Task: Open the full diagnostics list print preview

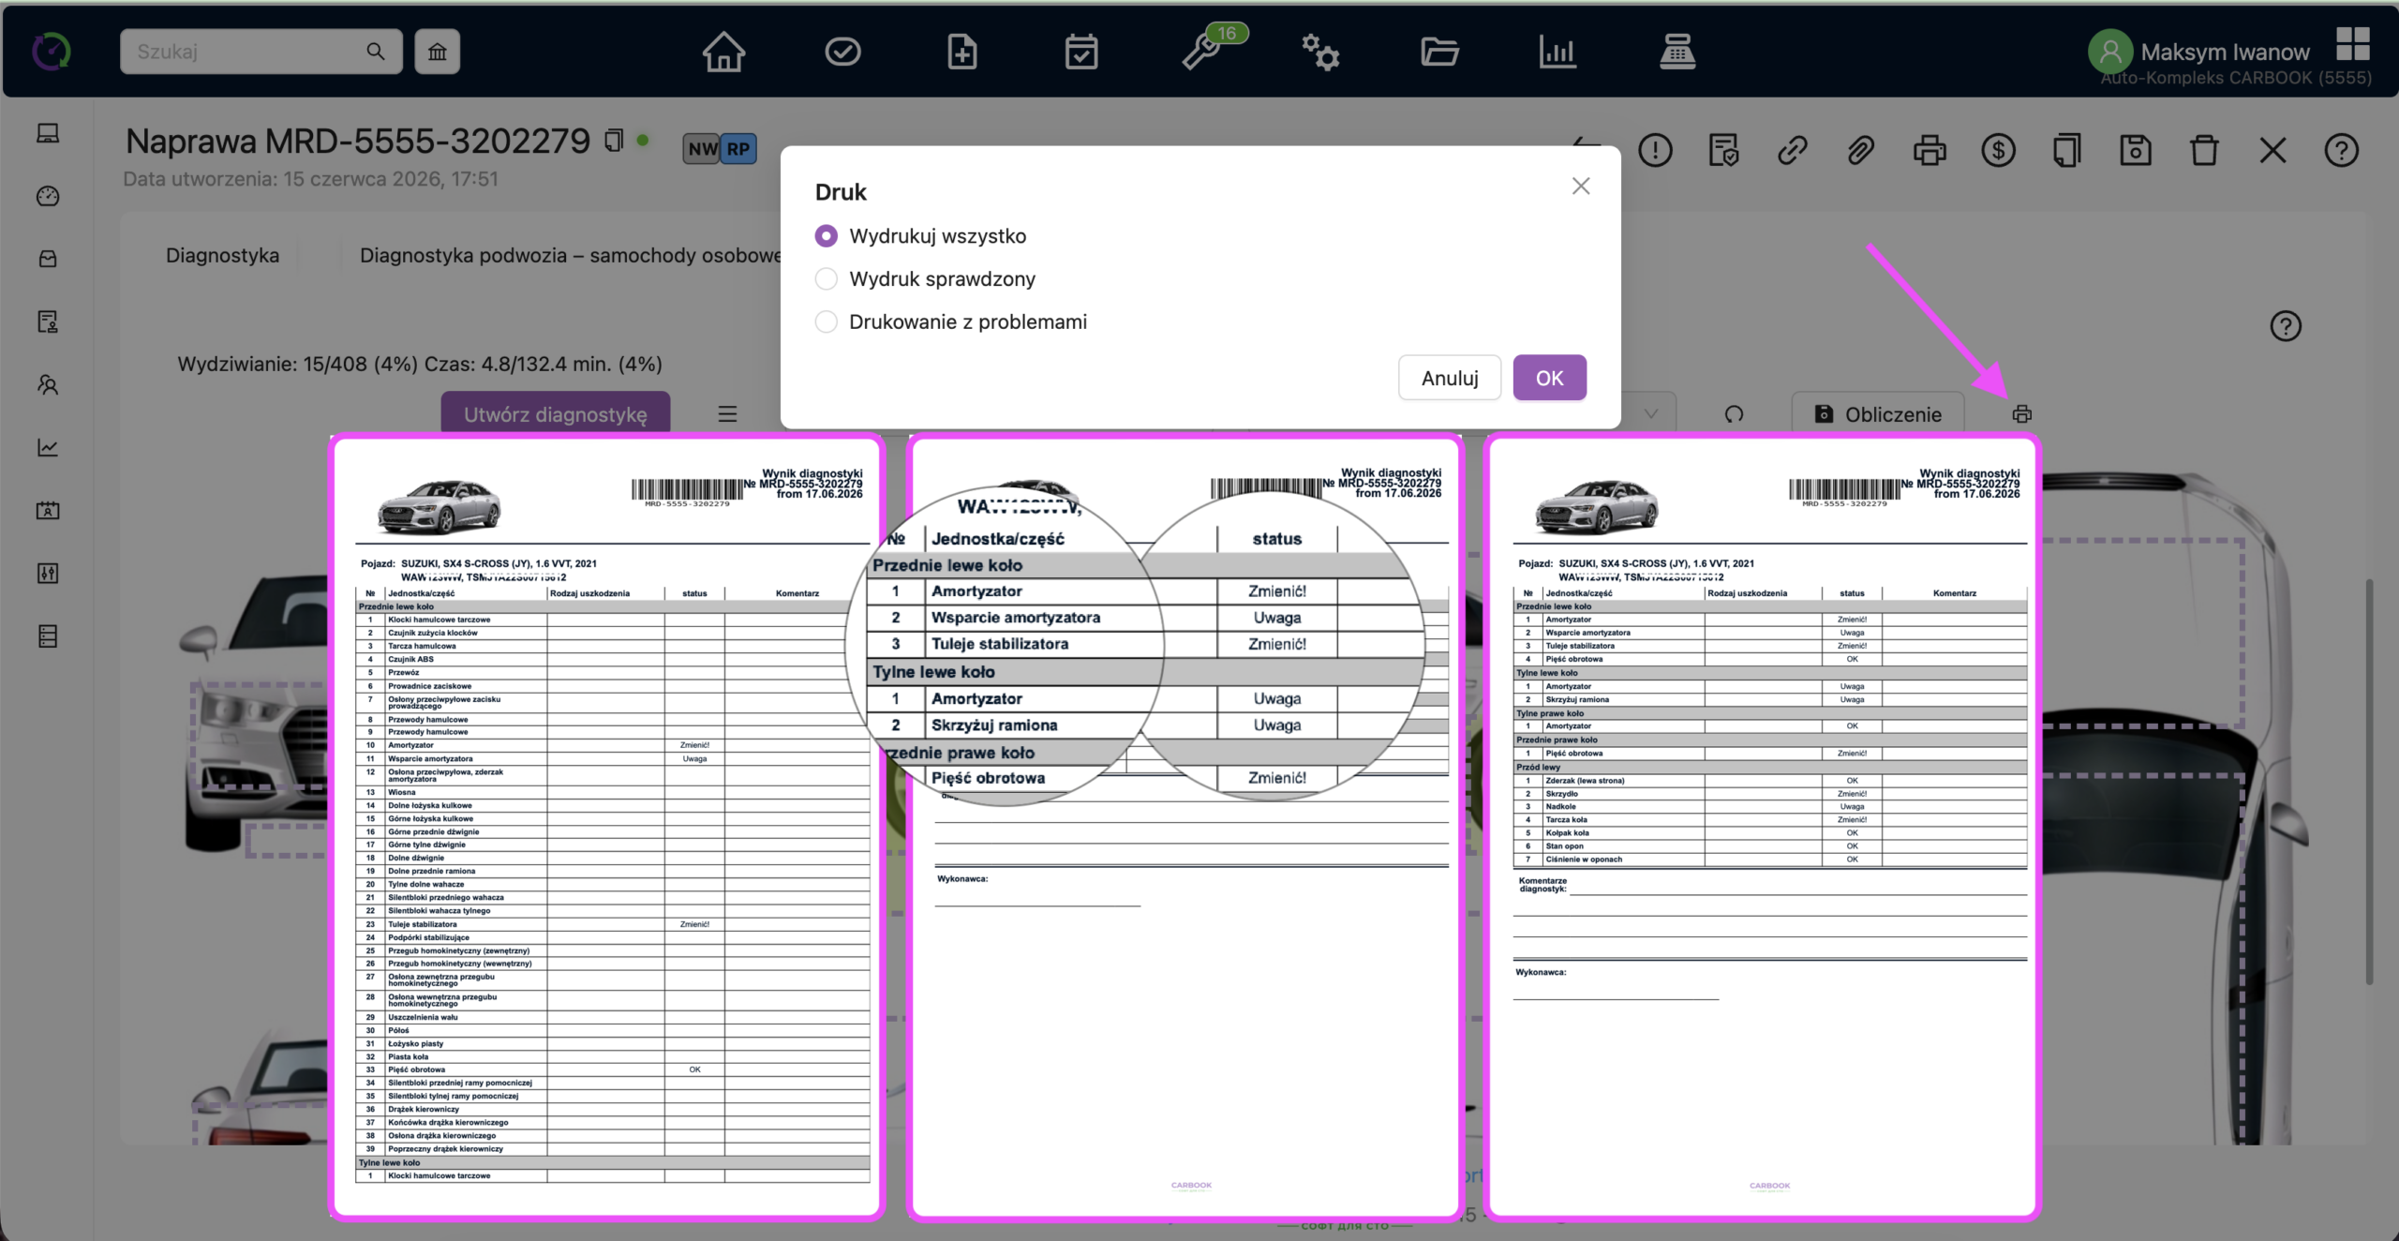Action: coord(607,827)
